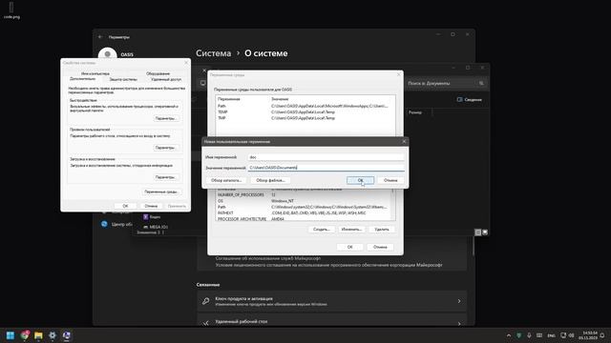This screenshot has width=611, height=343.
Task: Open performance Параметры button
Action: (166, 118)
